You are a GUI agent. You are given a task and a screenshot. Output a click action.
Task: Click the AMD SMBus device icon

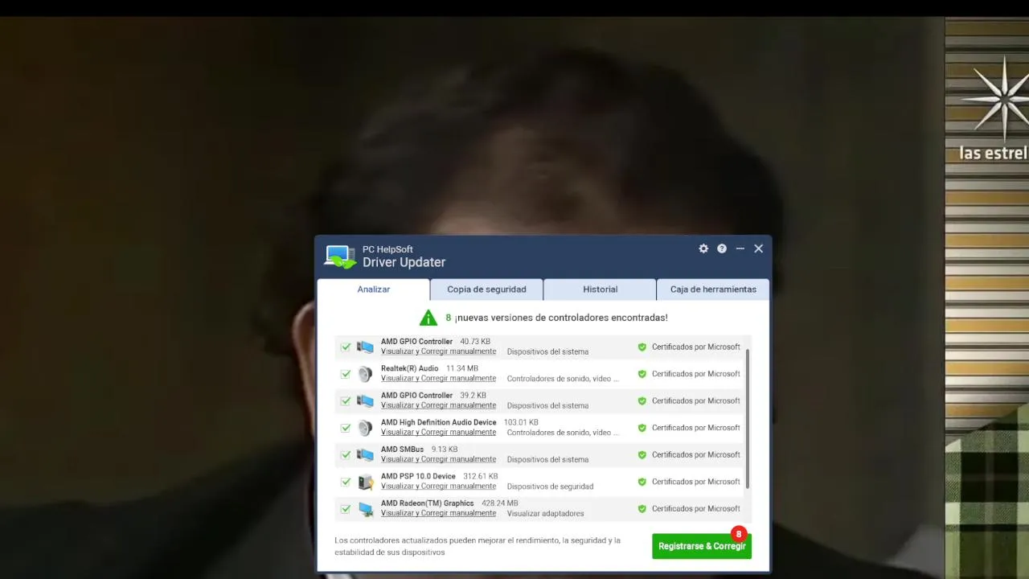(366, 455)
